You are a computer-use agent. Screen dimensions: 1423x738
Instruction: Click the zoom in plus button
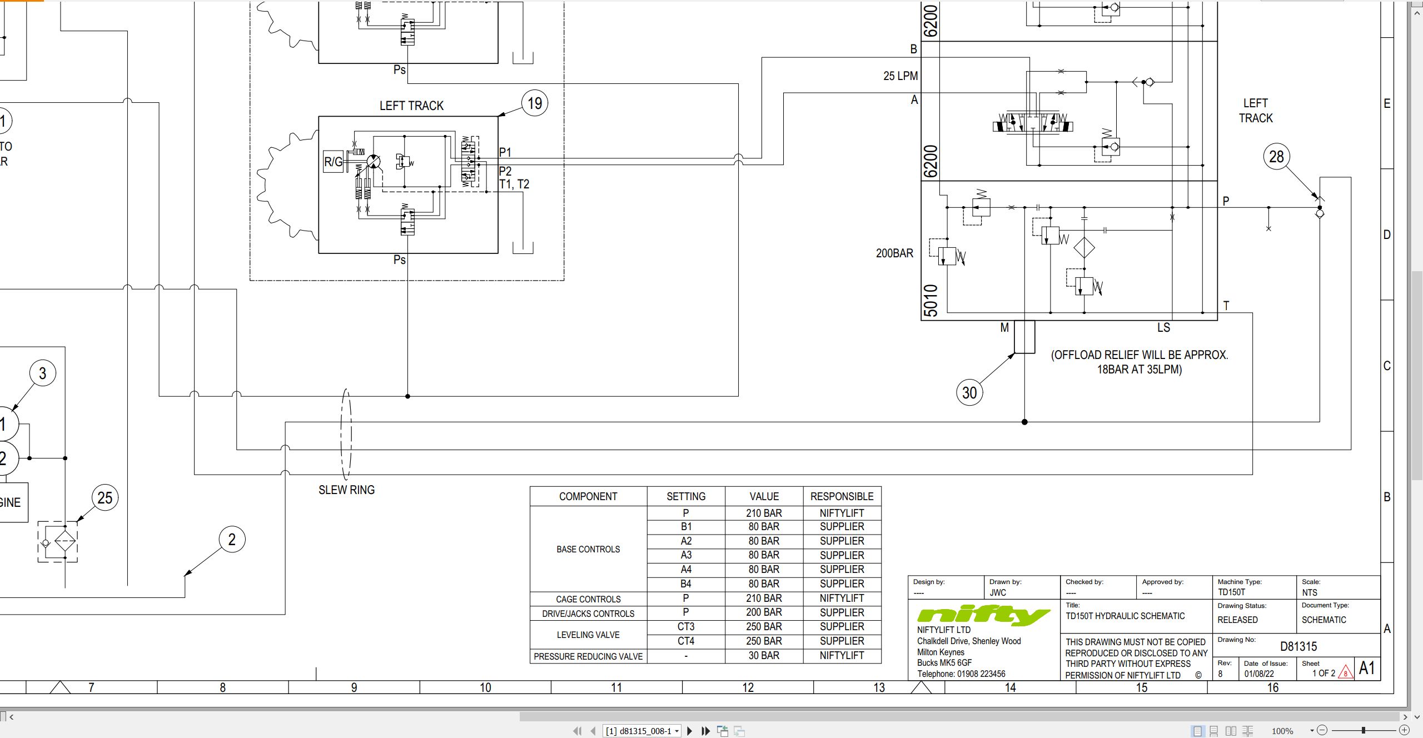tap(1404, 730)
